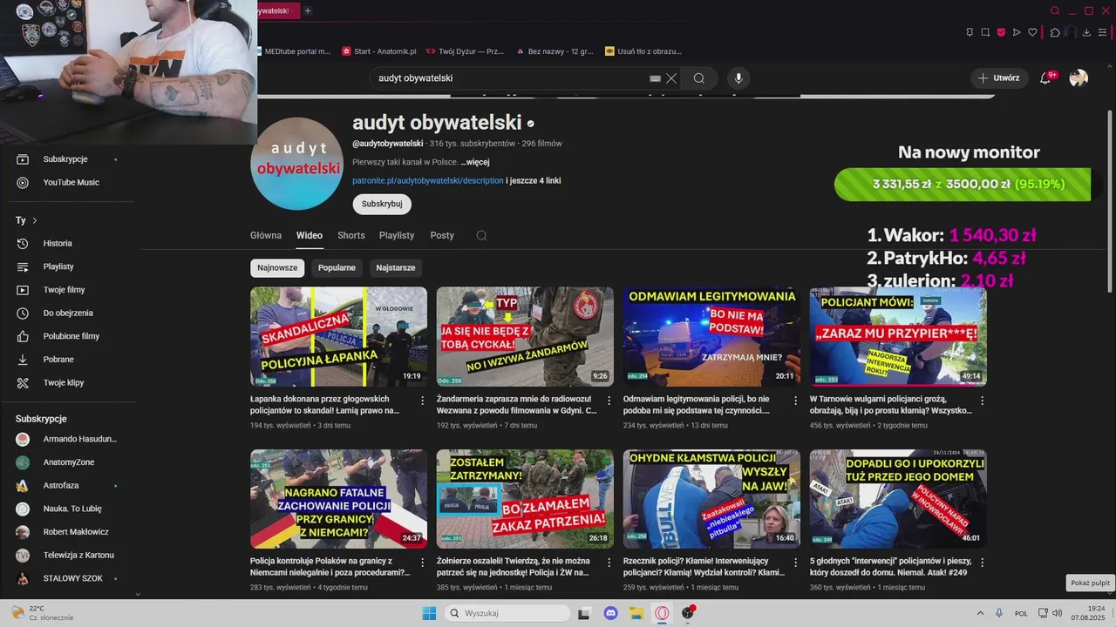Click the Na nowy monitor progress bar
The image size is (1116, 627).
(x=963, y=184)
